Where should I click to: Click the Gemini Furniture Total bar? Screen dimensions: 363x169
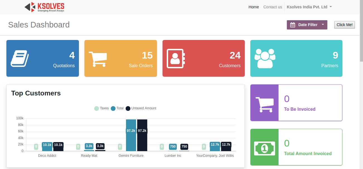(x=131, y=135)
